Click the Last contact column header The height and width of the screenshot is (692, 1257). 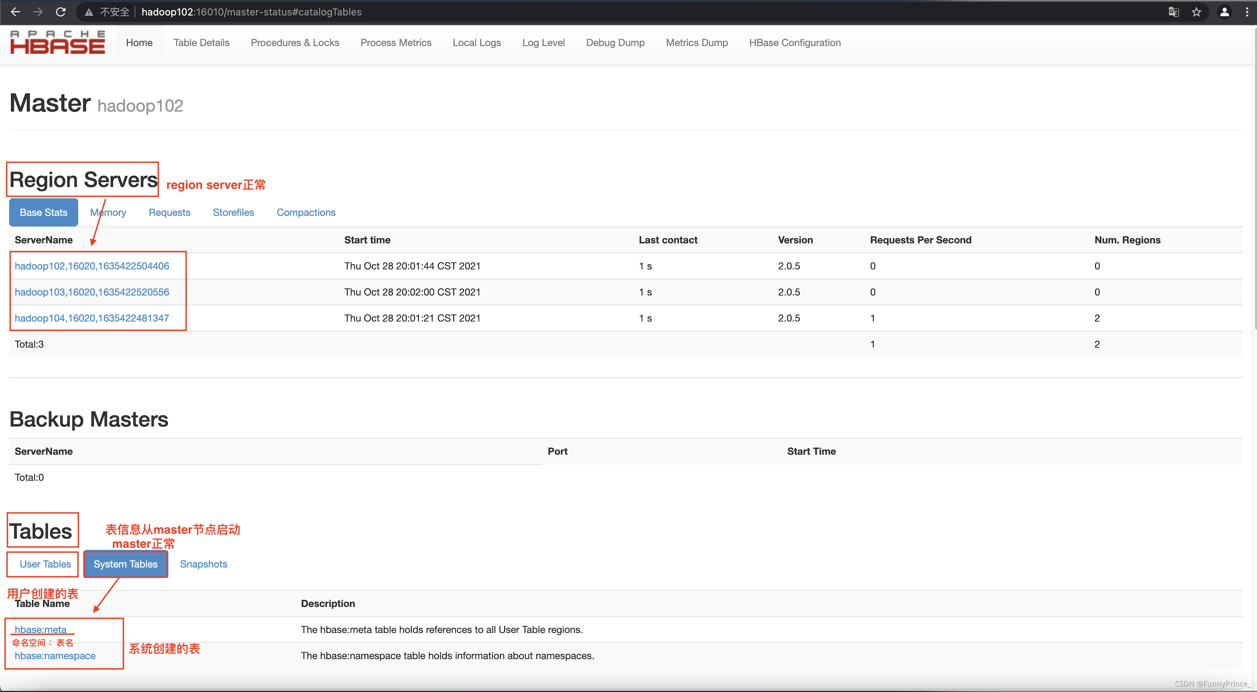[x=668, y=240]
